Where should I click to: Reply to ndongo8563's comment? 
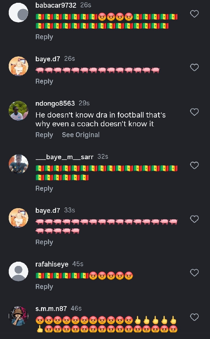pos(44,135)
